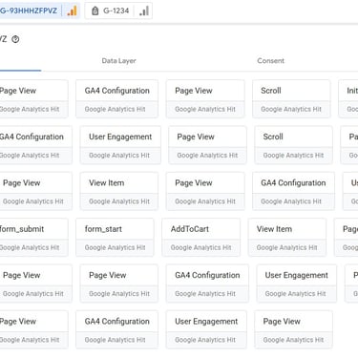Screen dimensions: 358x358
Task: Open the View Item card in third row
Action: [x=119, y=191]
